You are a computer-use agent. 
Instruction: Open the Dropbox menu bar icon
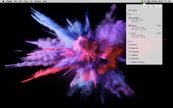[149, 1]
